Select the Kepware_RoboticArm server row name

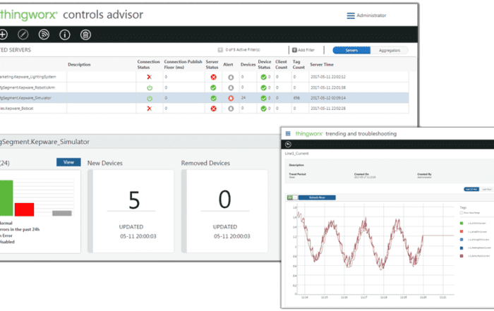point(28,87)
